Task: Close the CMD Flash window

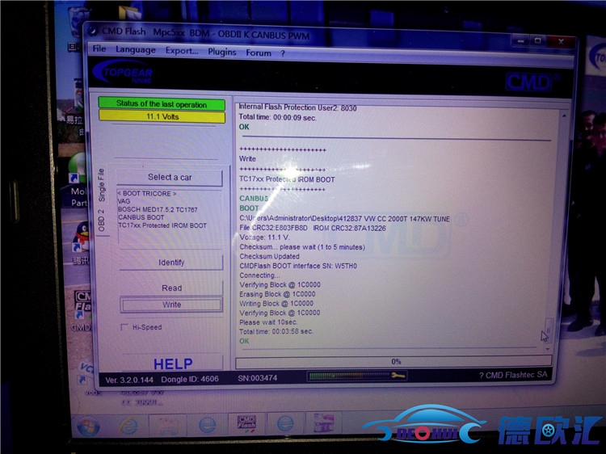Action: tap(562, 41)
